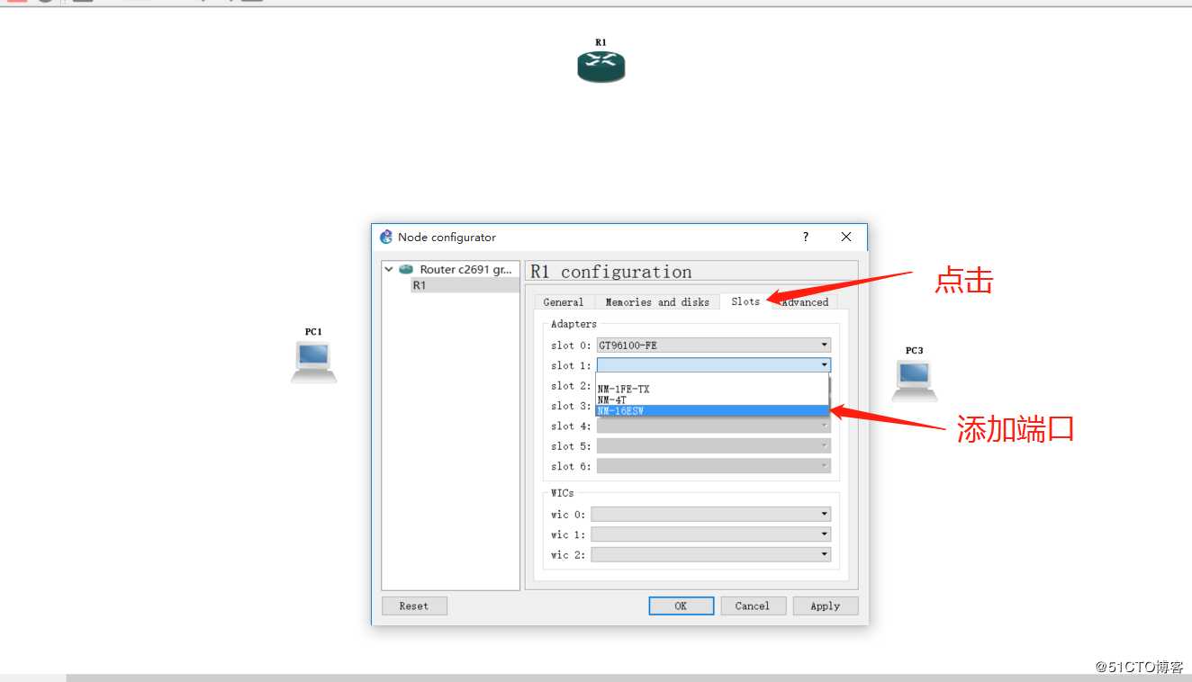Open the Advanced tab
The image size is (1192, 682).
(x=804, y=301)
